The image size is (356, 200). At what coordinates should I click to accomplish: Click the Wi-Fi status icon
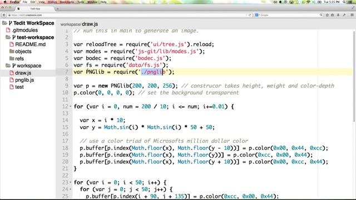[308, 2]
